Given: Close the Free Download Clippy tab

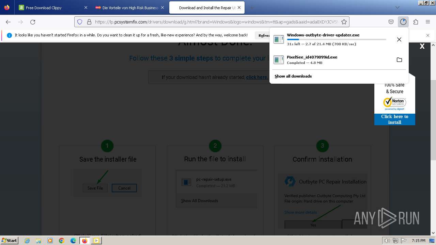Looking at the screenshot, I should click(x=85, y=7).
